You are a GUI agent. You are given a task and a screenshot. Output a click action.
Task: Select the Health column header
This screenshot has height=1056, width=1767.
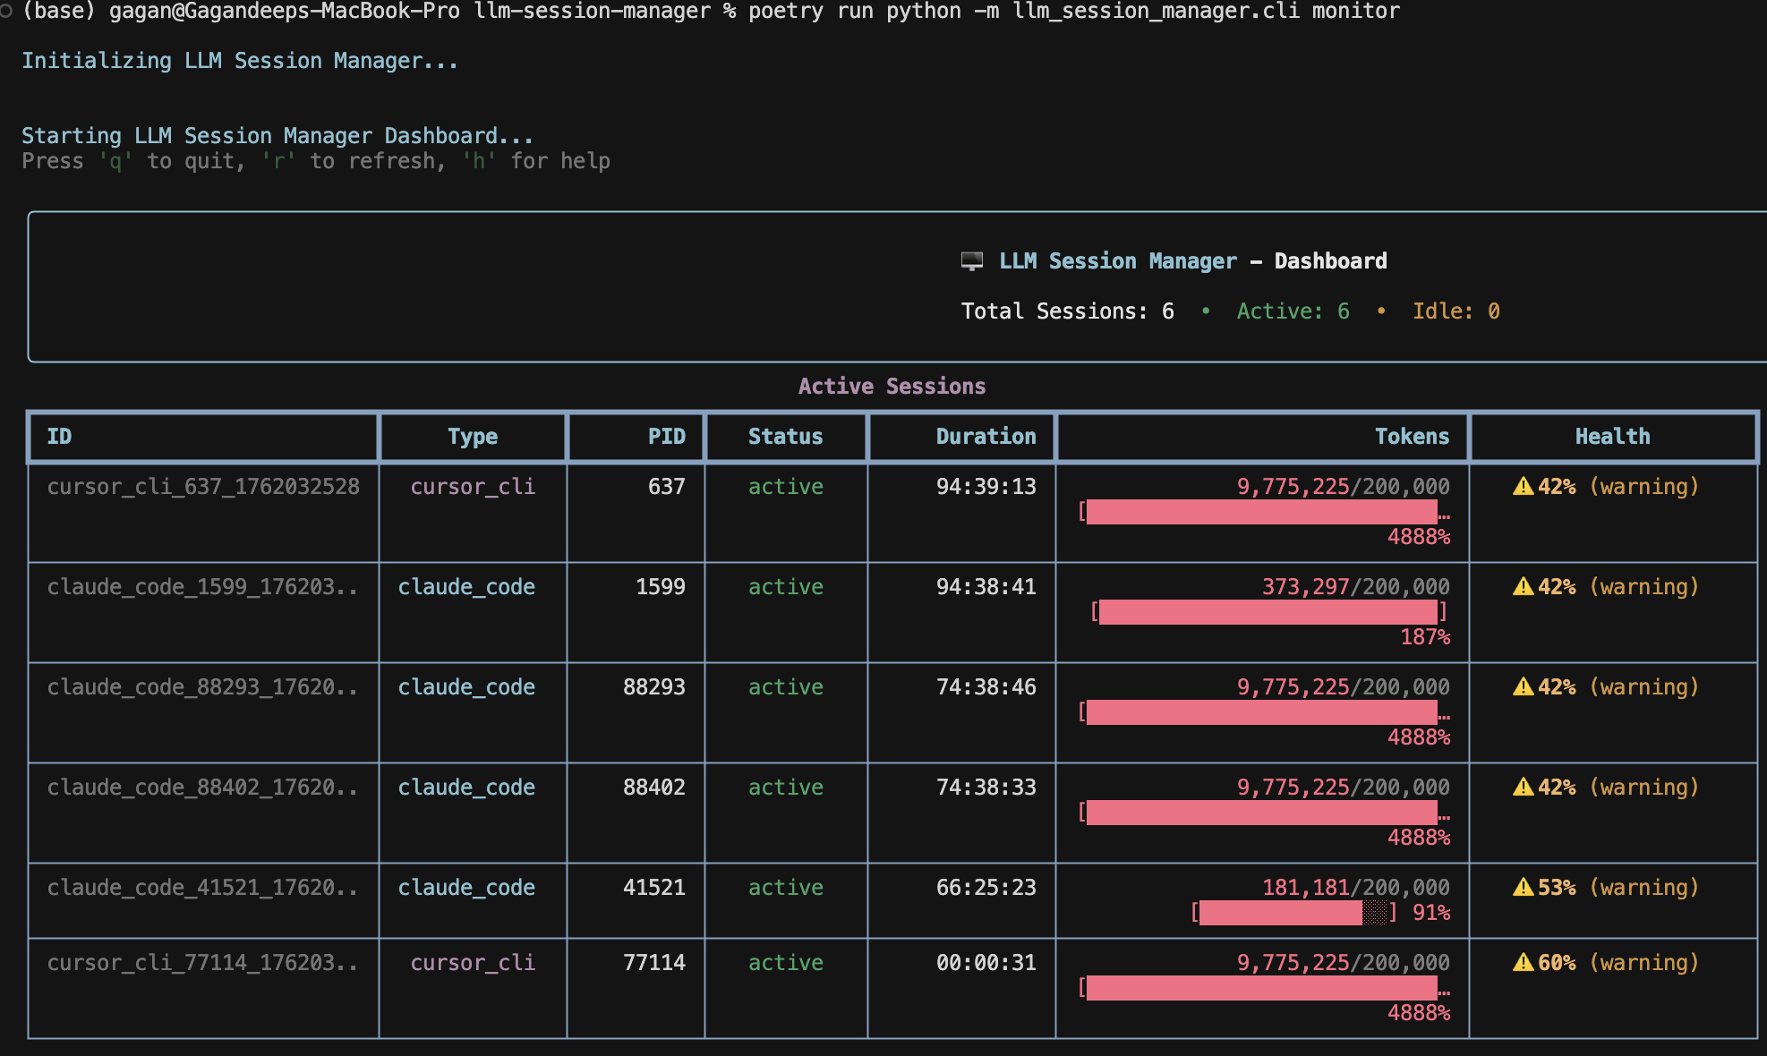point(1612,437)
